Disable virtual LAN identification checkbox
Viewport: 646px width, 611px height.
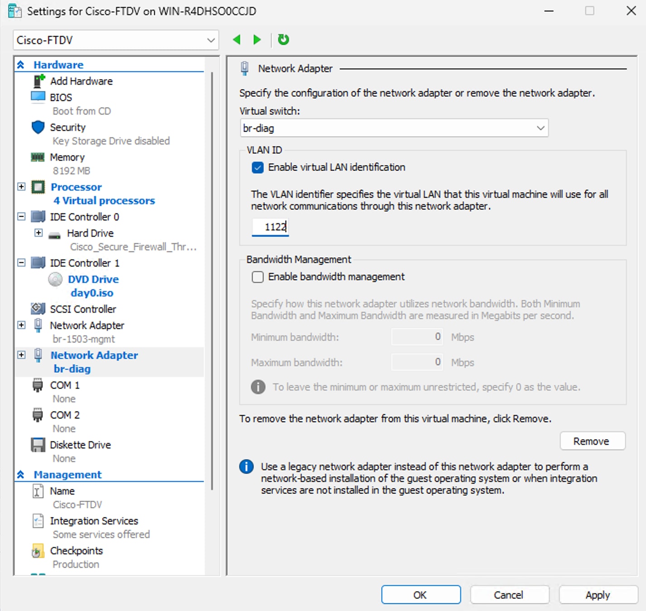click(x=258, y=167)
